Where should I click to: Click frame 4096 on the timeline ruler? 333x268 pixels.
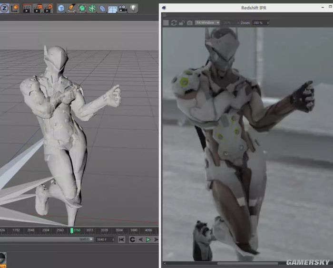[148, 230]
